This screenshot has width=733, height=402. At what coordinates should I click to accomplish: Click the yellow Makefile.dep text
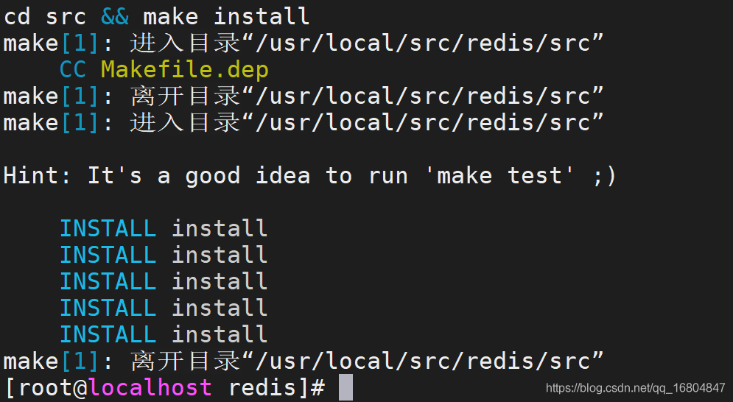185,70
